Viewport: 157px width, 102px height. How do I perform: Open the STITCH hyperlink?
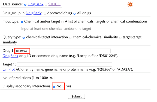pos(54,4)
